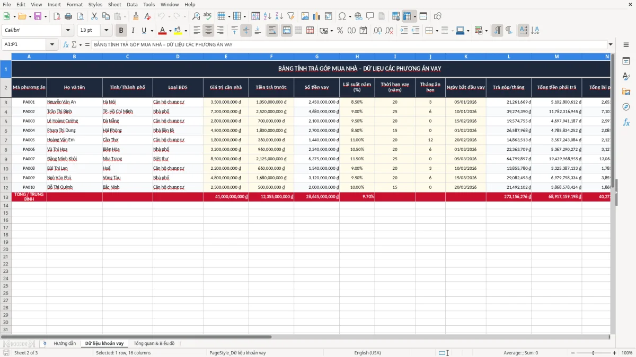This screenshot has width=636, height=357.
Task: Open the Format menu
Action: pos(74,4)
